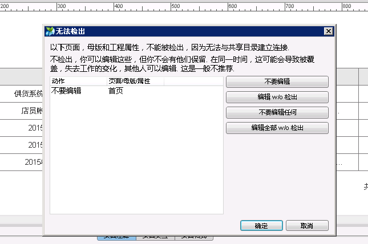Close the 无法检出 dialog

tap(328, 31)
